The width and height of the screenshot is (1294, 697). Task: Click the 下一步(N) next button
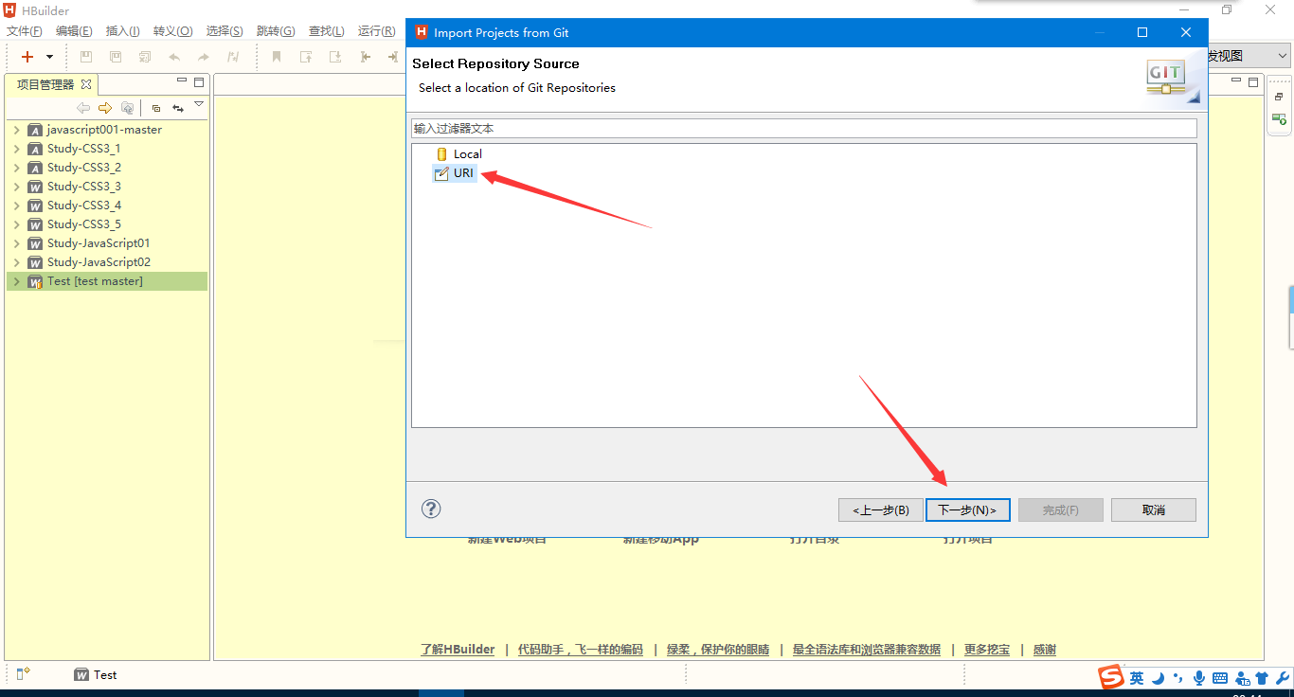pyautogui.click(x=967, y=509)
